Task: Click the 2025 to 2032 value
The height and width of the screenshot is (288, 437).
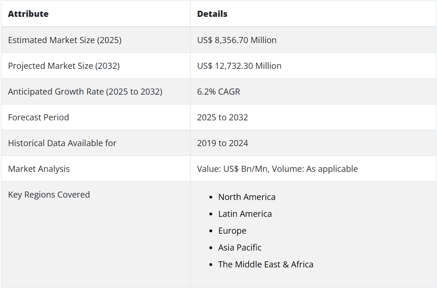Action: pyautogui.click(x=222, y=118)
